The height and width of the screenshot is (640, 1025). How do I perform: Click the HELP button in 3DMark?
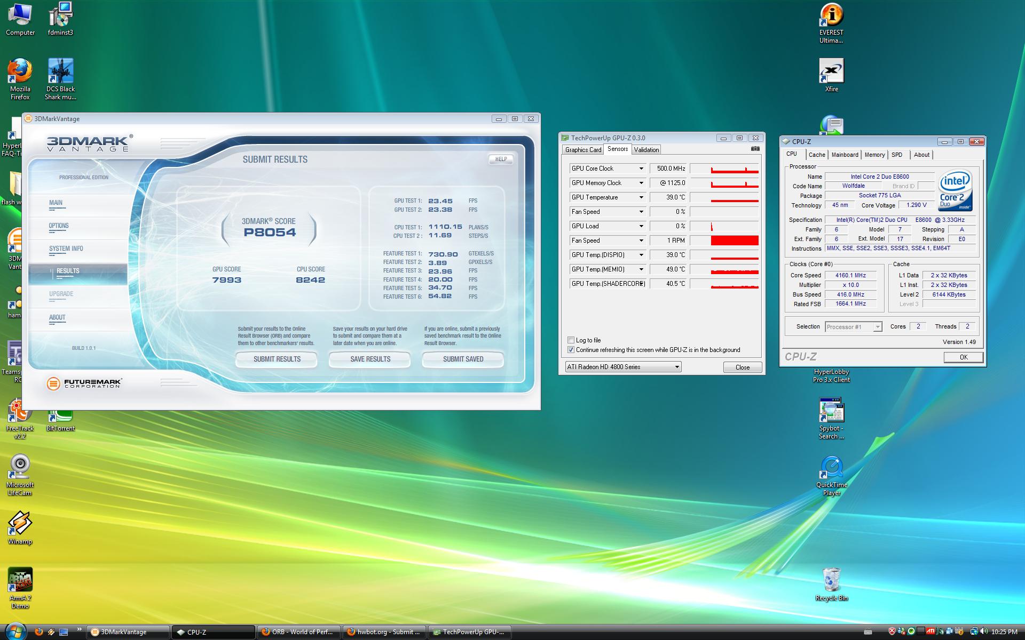coord(501,159)
